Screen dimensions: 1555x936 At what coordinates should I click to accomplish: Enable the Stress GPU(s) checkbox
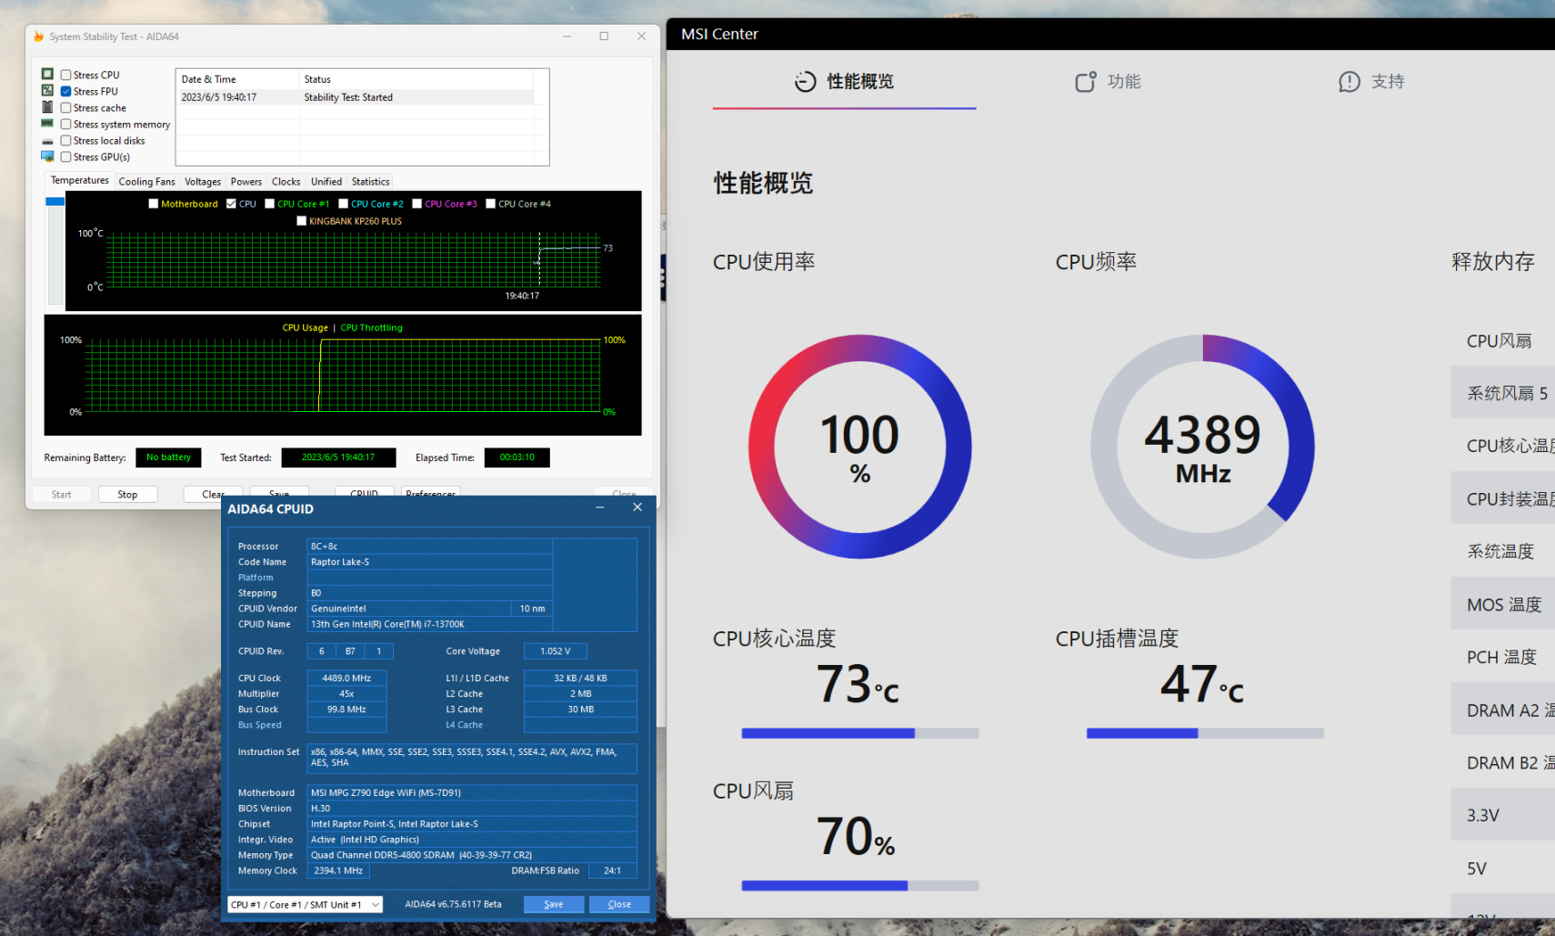click(65, 156)
